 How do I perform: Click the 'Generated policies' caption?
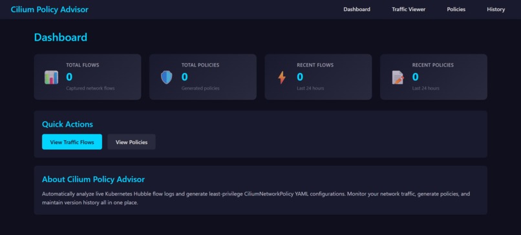pyautogui.click(x=200, y=88)
